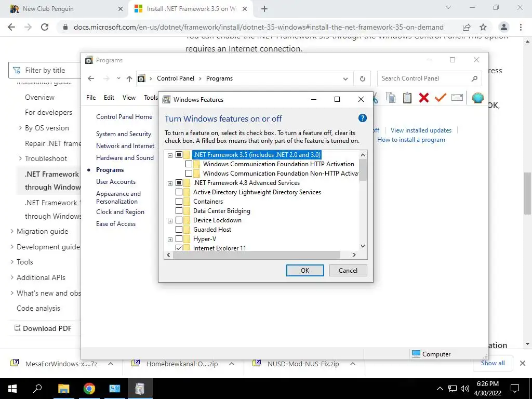Open options for MesaForWindows download

click(111, 364)
